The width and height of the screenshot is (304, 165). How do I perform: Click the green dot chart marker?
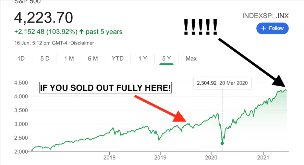coord(222,143)
